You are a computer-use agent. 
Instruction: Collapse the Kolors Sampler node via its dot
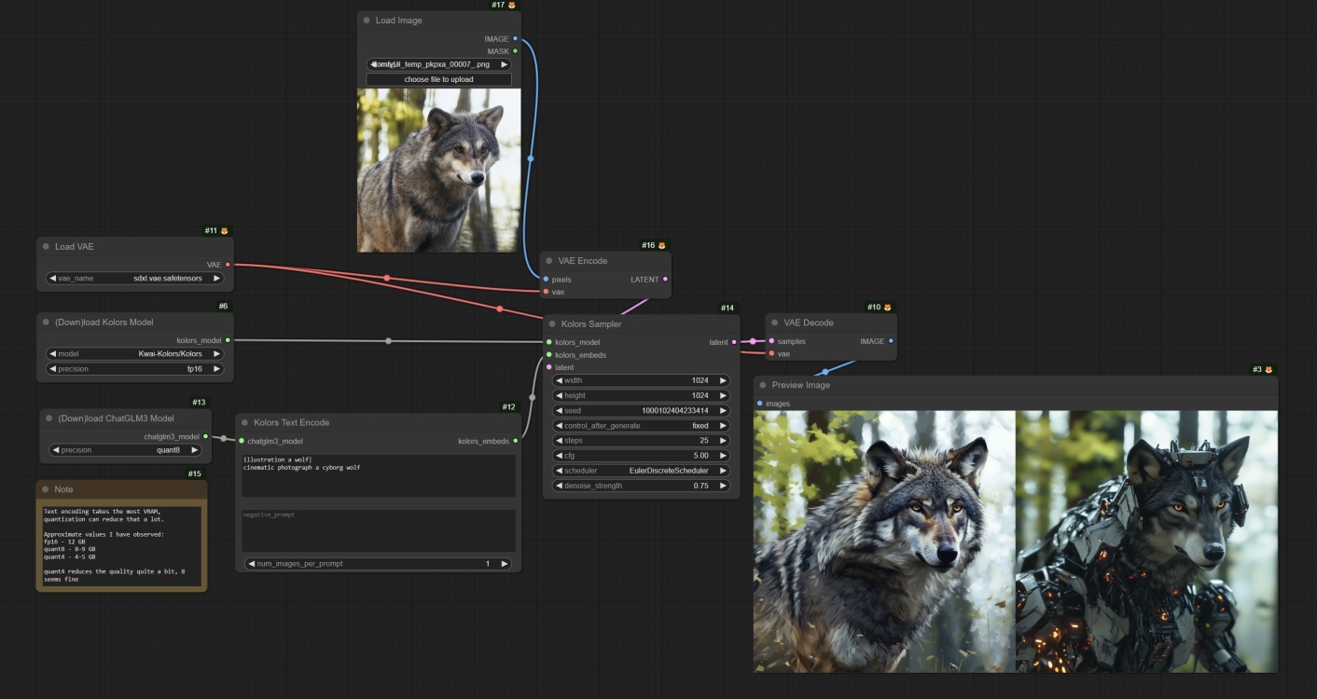[552, 324]
